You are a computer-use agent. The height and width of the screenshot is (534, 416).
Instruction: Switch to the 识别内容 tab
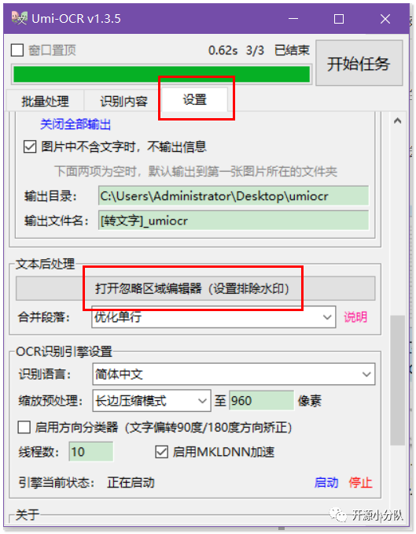tap(123, 101)
